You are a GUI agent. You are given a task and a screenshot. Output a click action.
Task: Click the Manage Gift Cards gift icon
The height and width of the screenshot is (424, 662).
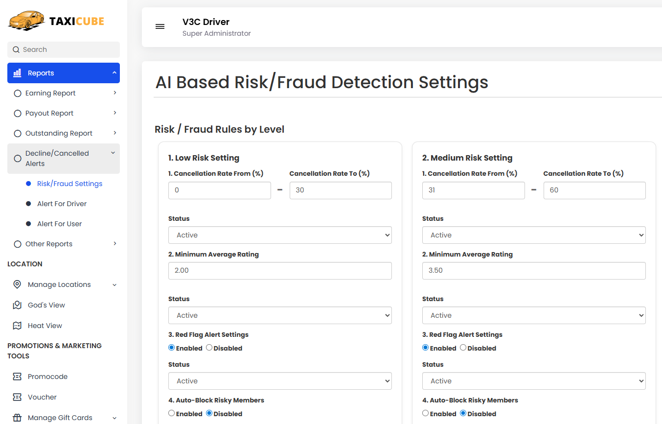tap(17, 418)
